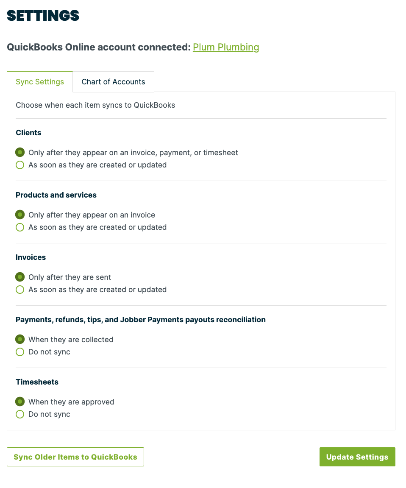The width and height of the screenshot is (406, 488).
Task: Click the Timesheets section heading
Action: (x=37, y=382)
